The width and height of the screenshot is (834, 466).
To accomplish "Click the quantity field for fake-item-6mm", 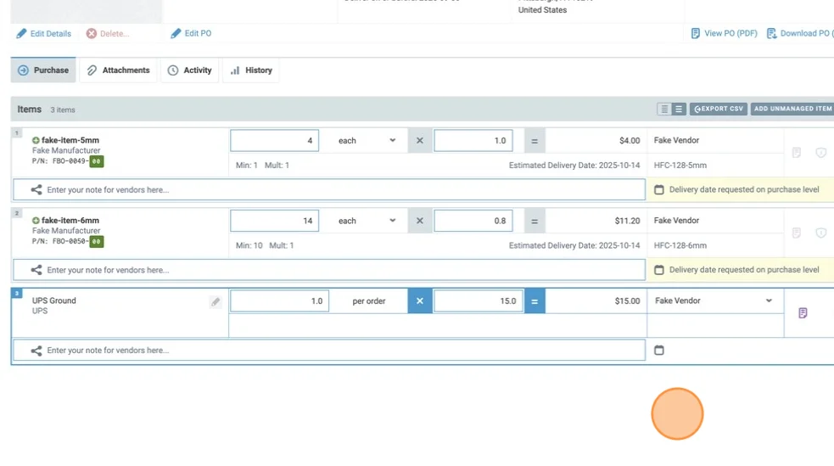I will coord(274,221).
